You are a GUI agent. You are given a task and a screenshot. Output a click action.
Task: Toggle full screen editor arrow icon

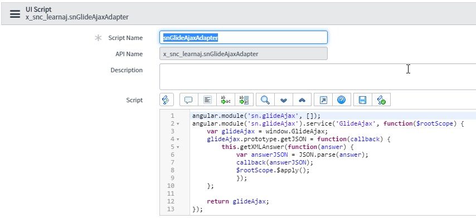tap(323, 100)
